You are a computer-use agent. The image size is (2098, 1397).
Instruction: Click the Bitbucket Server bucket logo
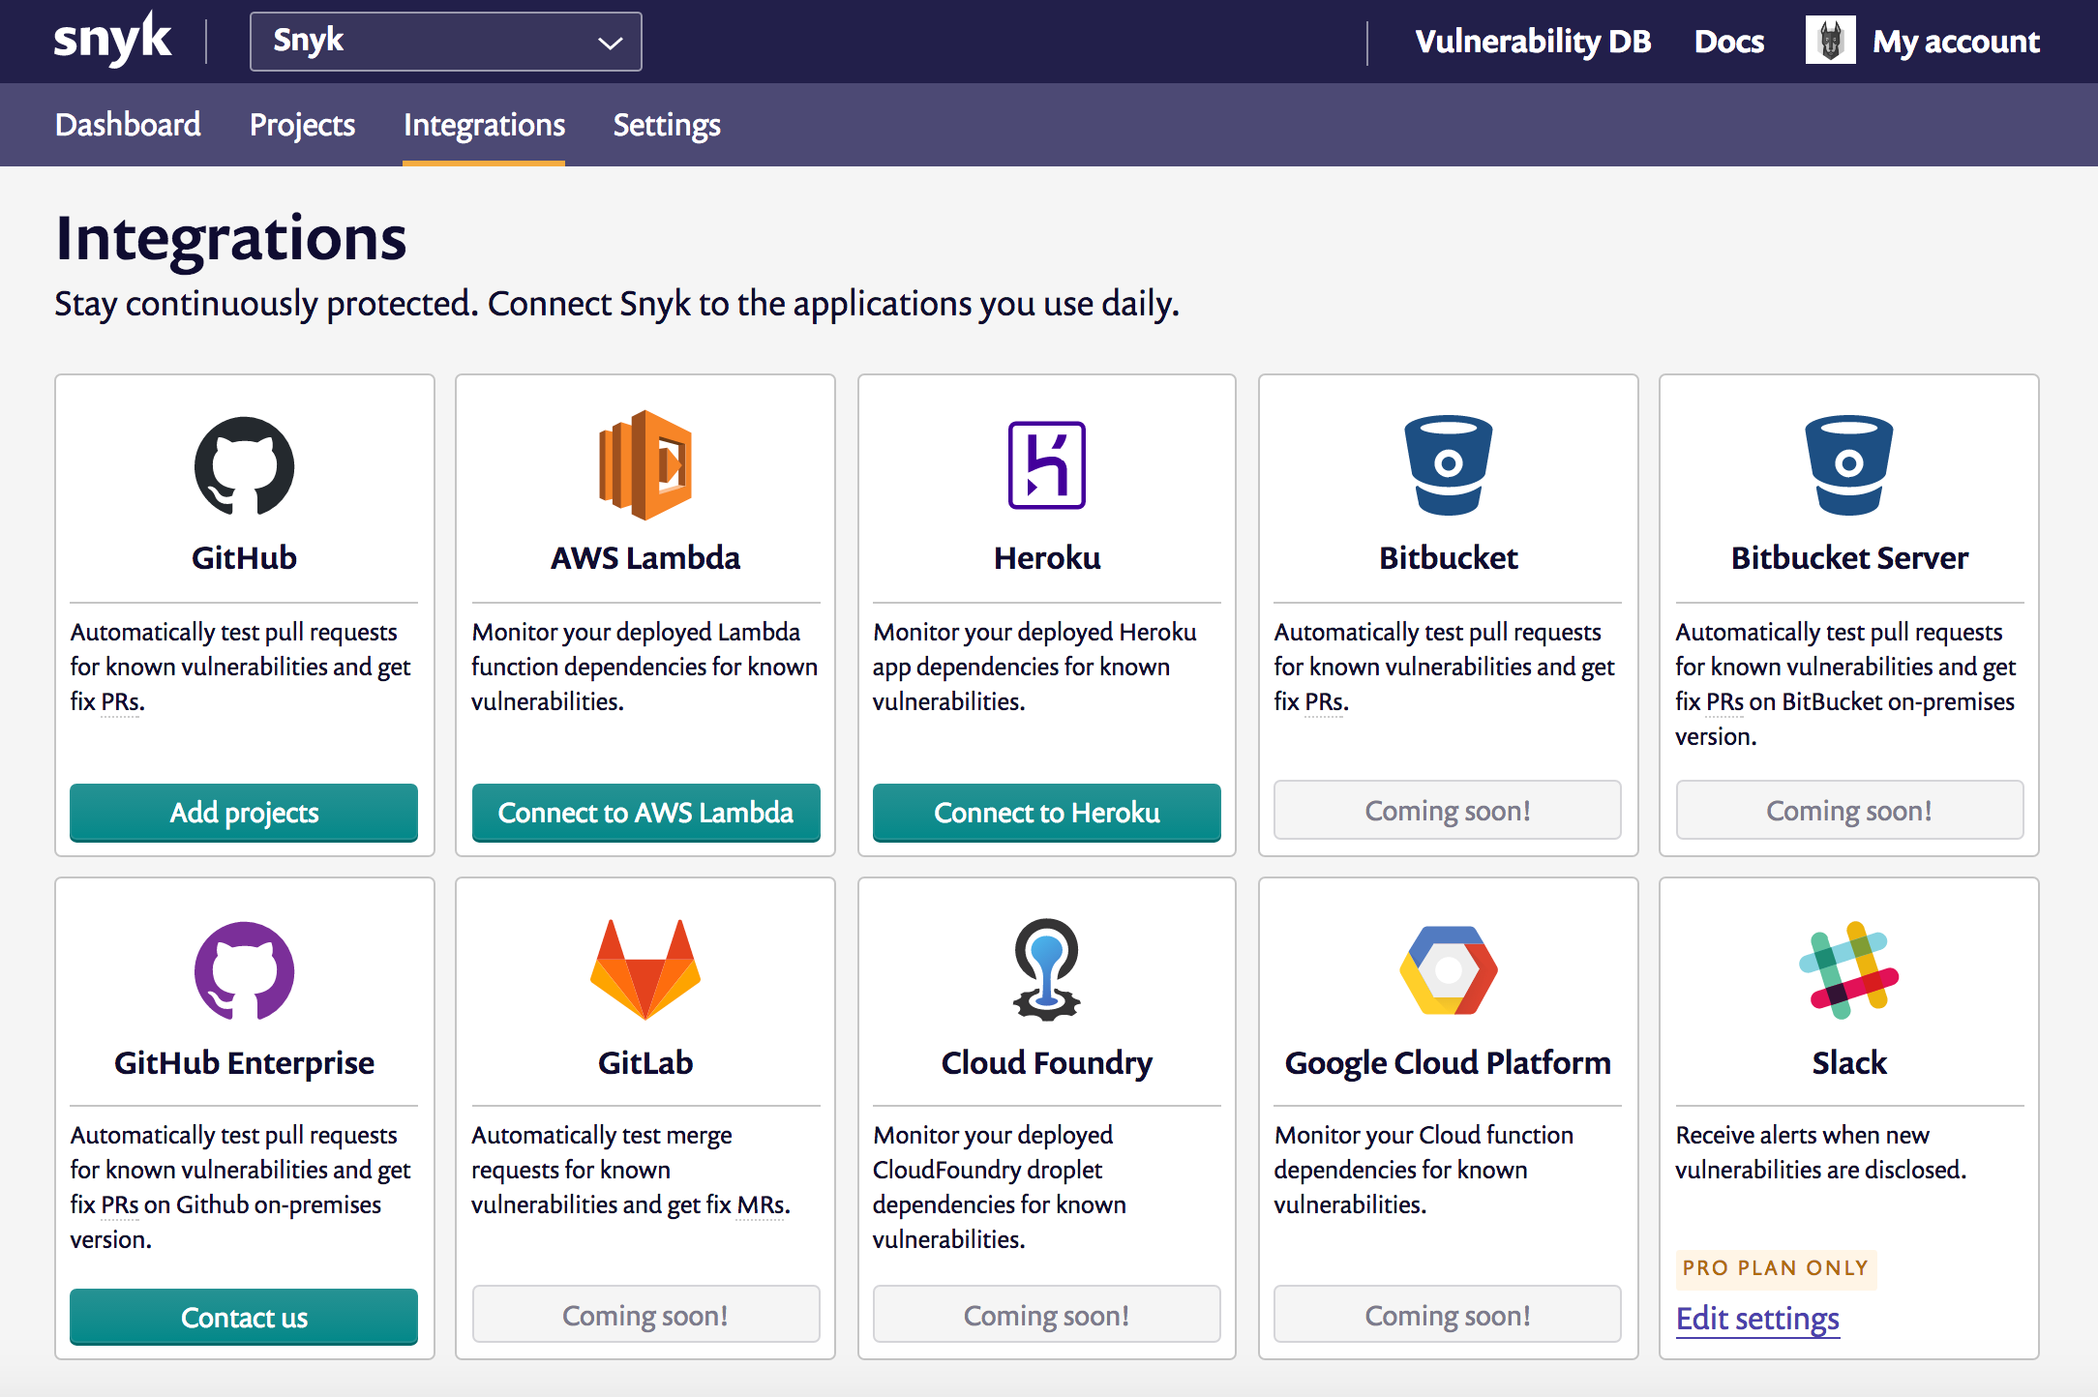pos(1848,465)
